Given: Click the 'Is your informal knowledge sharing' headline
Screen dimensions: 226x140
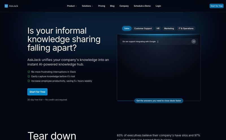Looking at the screenshot, I should 64,39.
